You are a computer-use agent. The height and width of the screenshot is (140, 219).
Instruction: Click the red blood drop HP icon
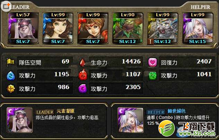[82, 62]
